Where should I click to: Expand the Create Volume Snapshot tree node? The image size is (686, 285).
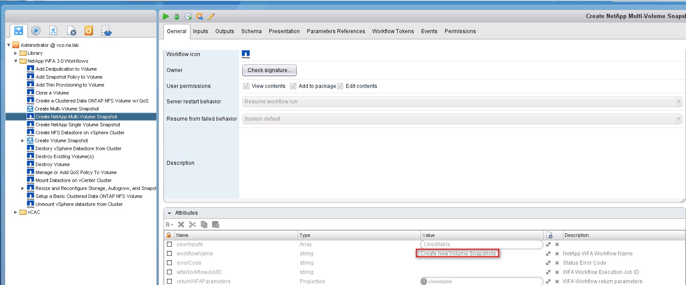pyautogui.click(x=23, y=141)
